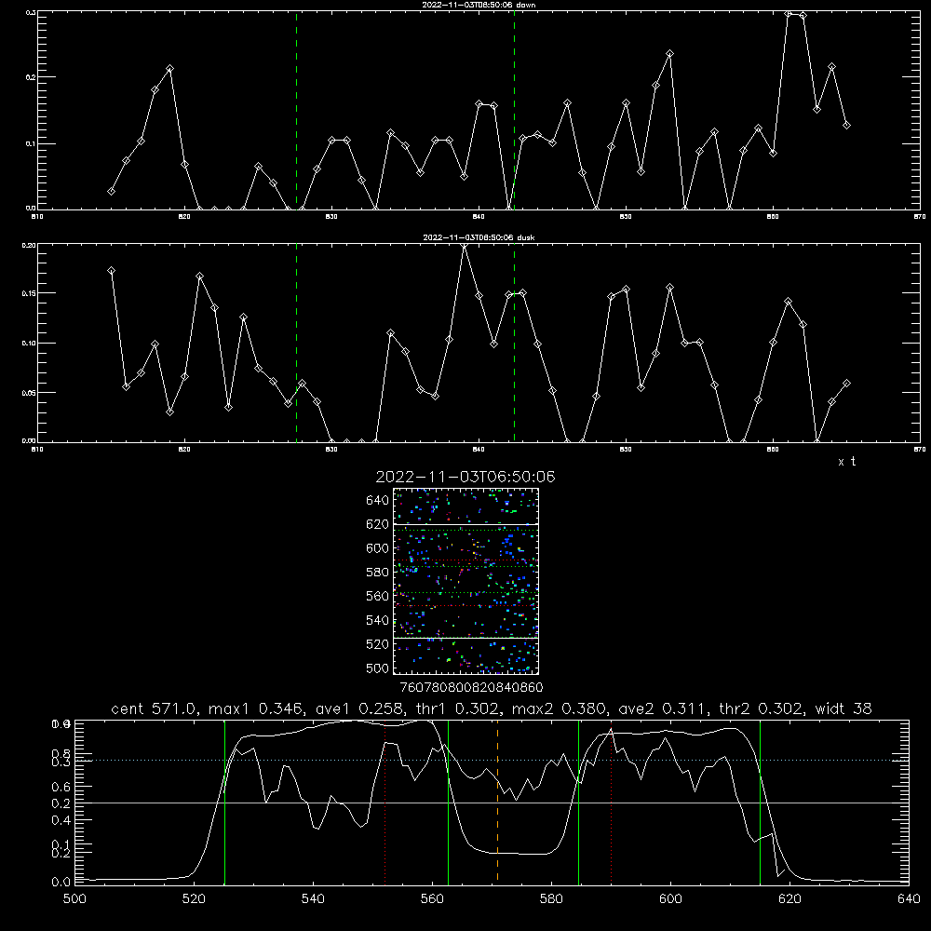Select the orange dashed center line in the bottom plot
The image size is (931, 931).
pos(497,802)
